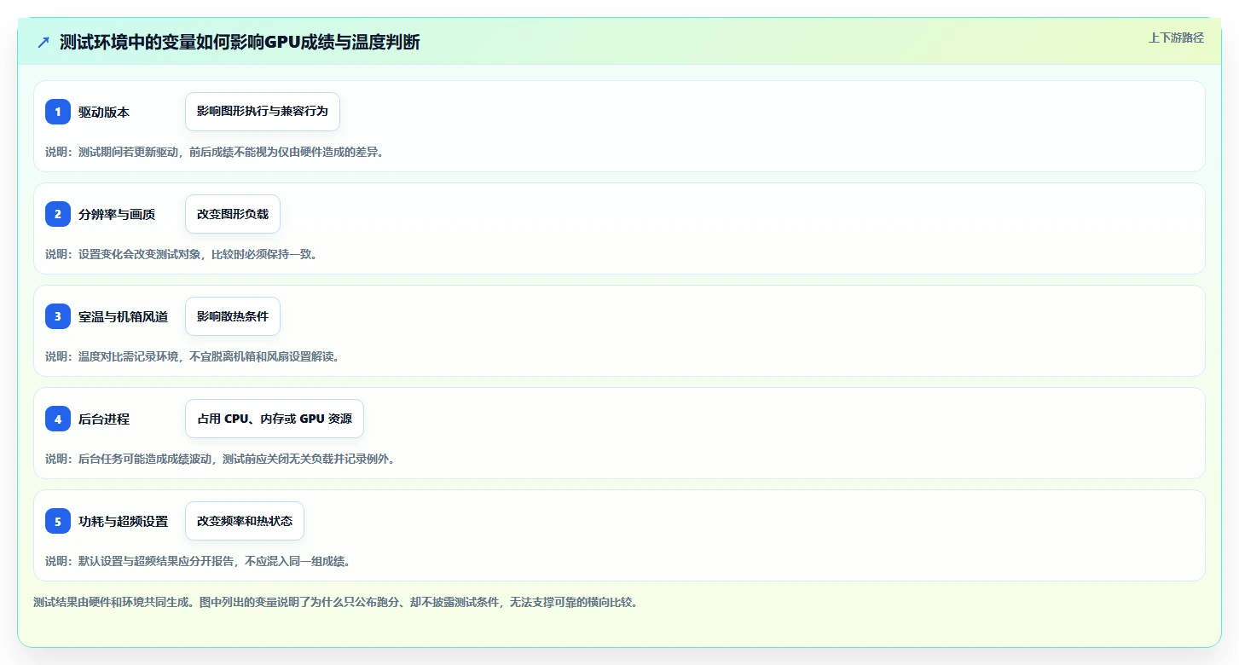
Task: Click the number 5 badge
Action: 58,521
